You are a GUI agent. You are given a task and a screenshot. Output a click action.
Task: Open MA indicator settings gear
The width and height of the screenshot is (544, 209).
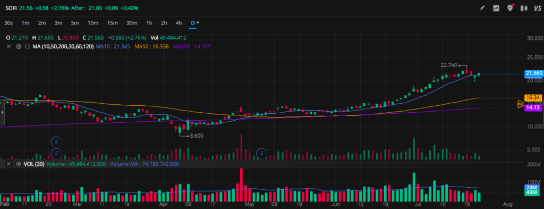(x=19, y=46)
